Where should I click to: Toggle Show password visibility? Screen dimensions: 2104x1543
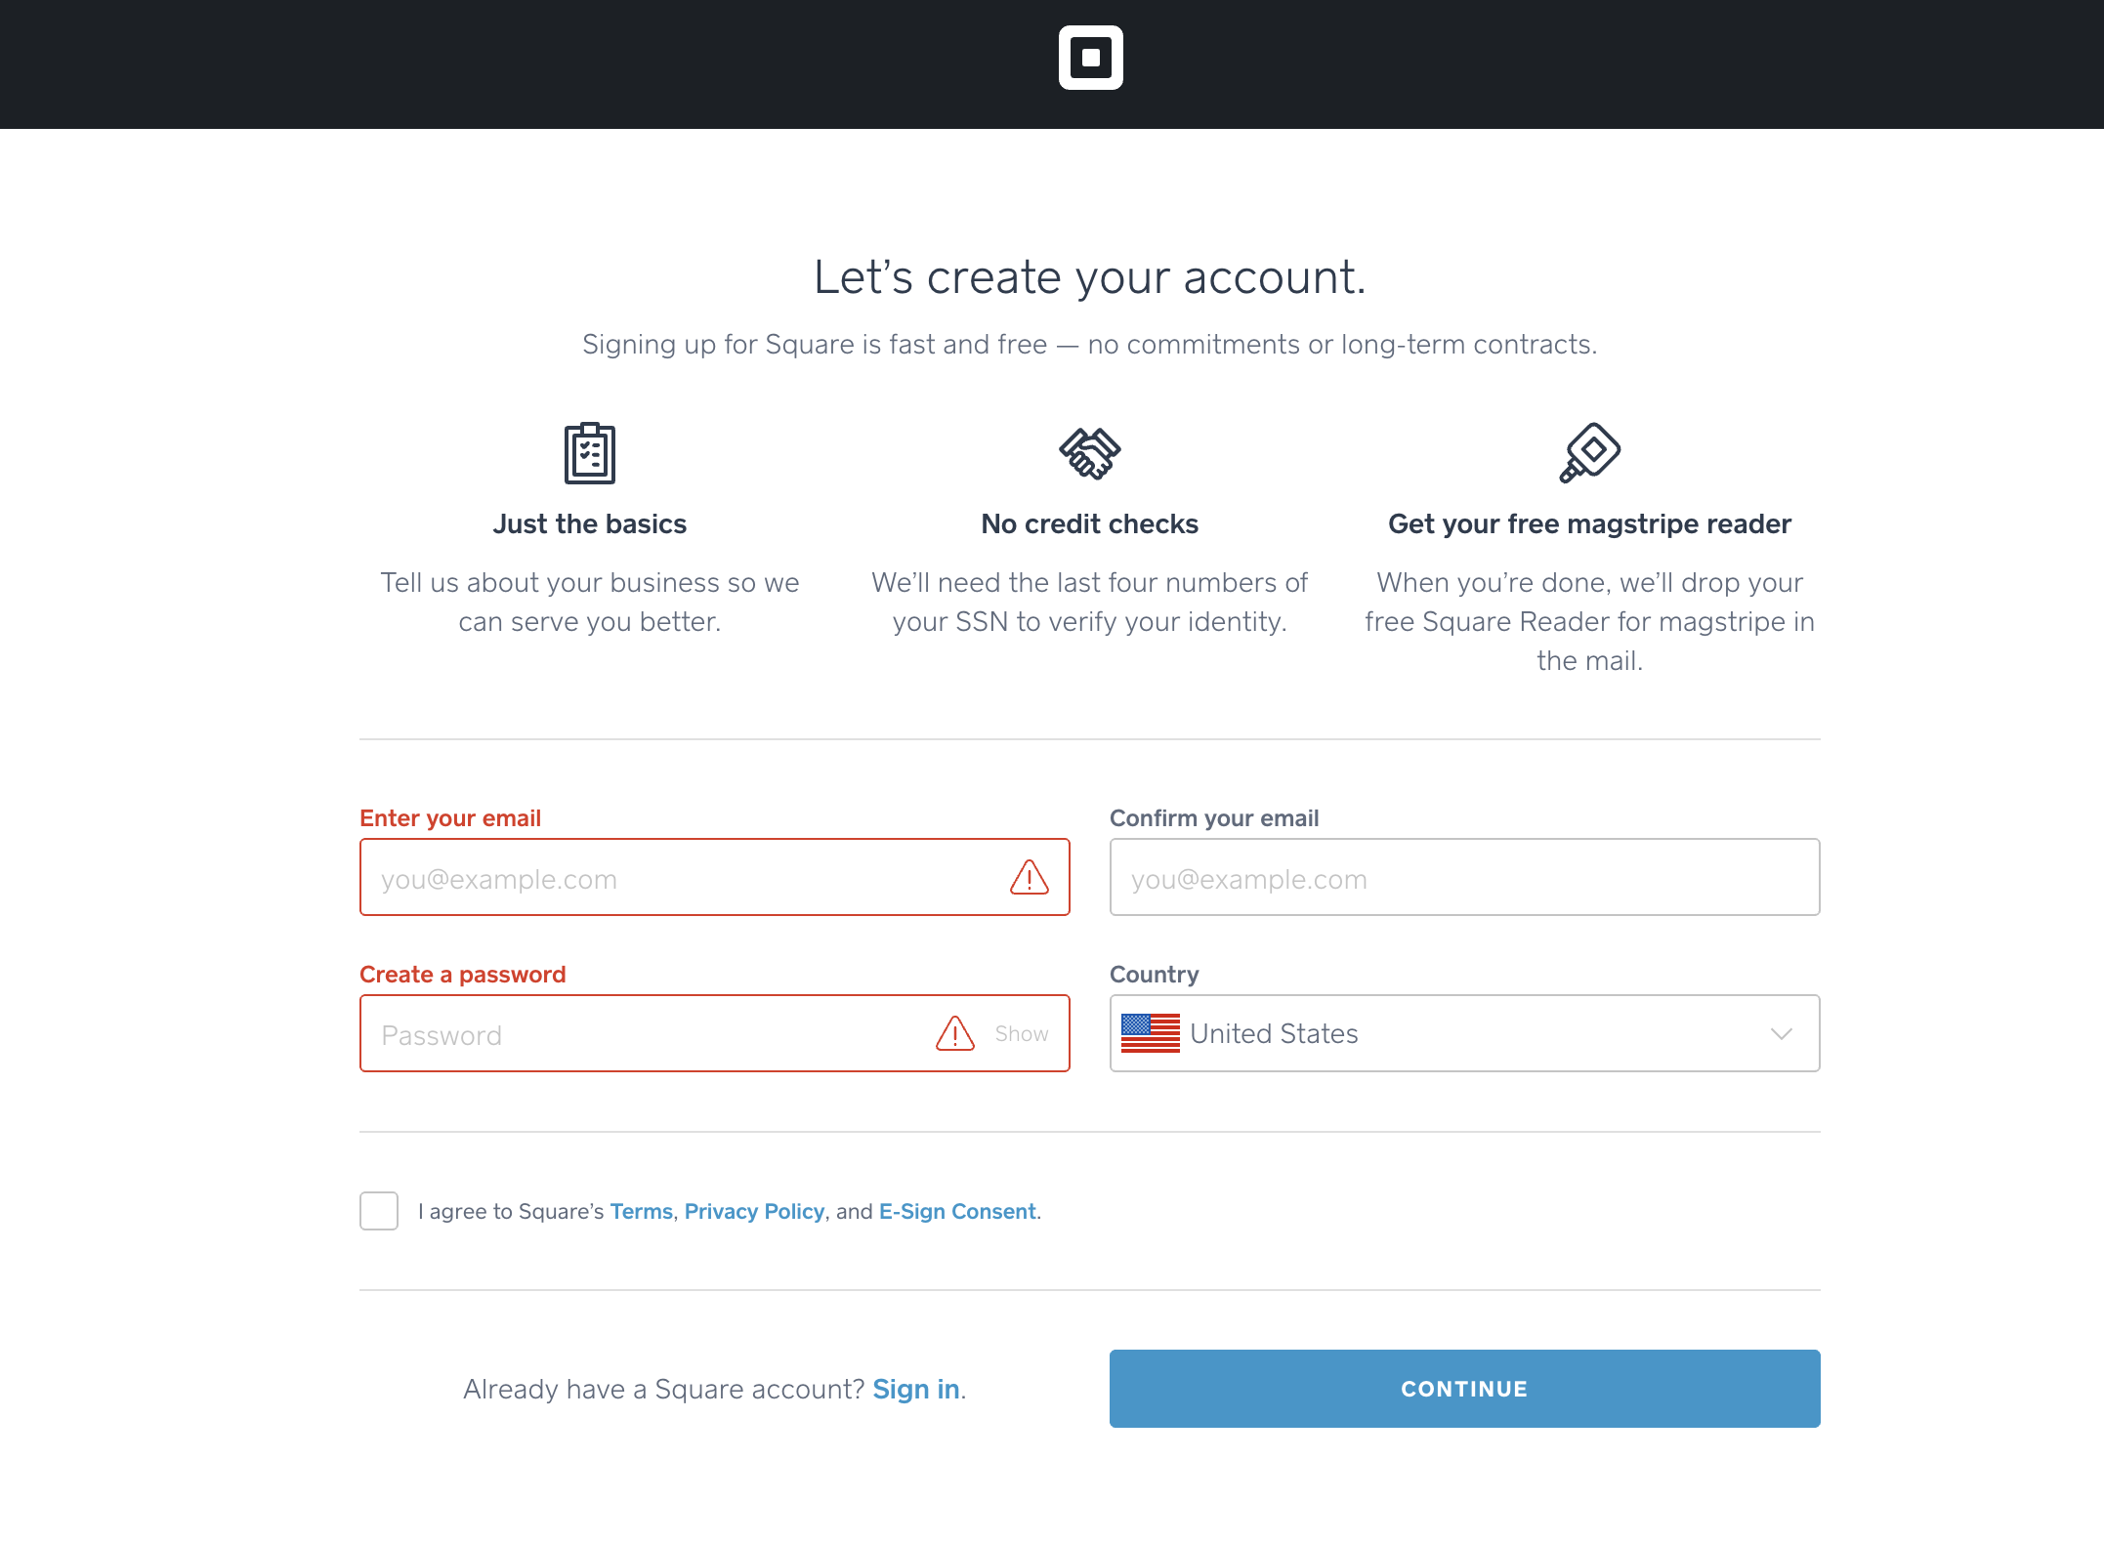pos(1021,1033)
